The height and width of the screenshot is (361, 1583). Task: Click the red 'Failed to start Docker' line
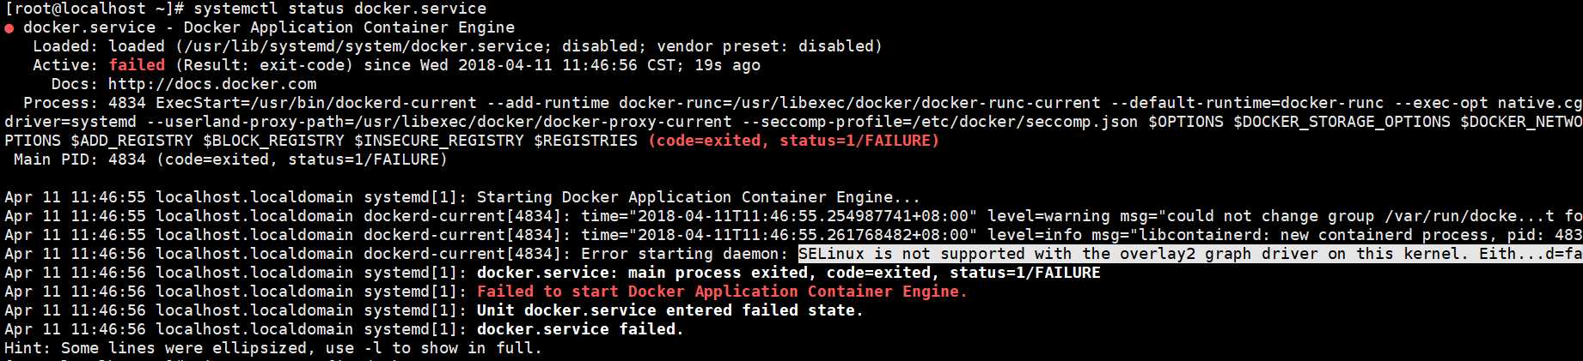coord(722,292)
